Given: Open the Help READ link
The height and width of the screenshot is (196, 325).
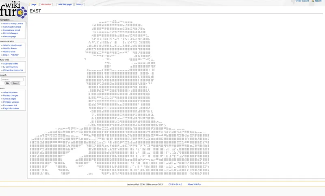Looking at the screenshot, I should point(11,55).
